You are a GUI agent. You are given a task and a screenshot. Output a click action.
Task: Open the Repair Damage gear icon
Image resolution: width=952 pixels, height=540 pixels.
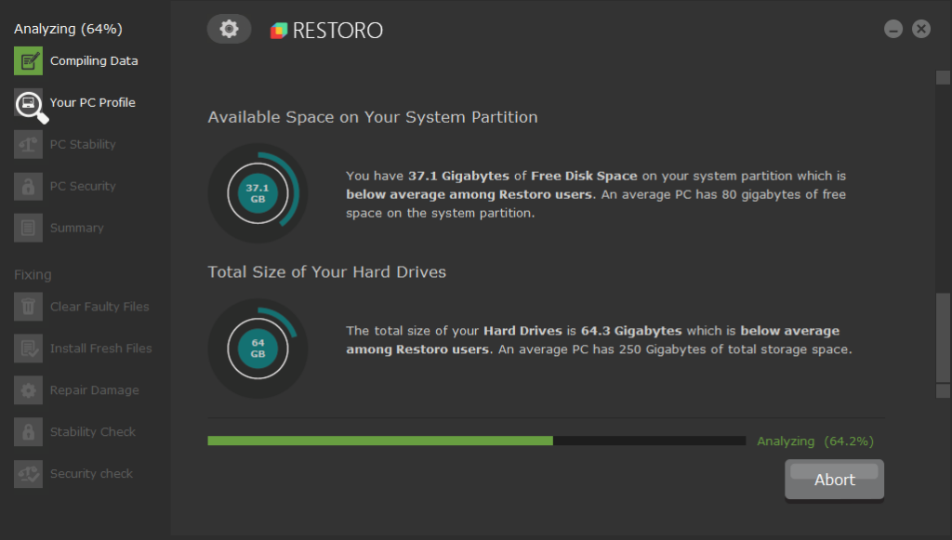click(26, 389)
